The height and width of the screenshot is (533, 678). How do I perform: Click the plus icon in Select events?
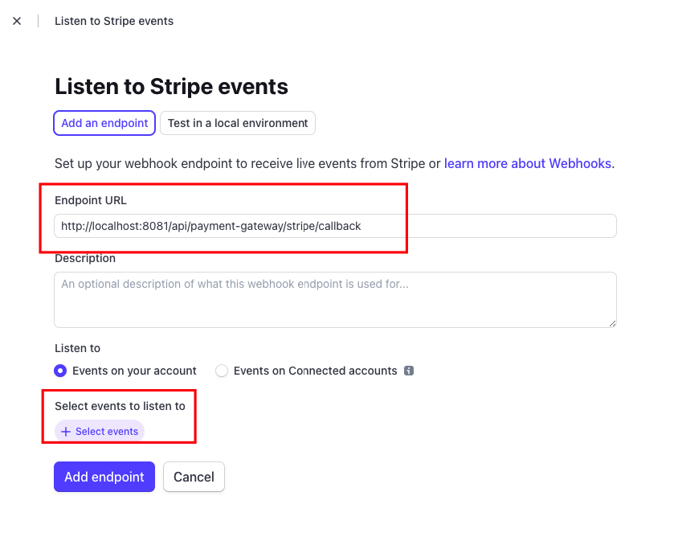tap(66, 432)
